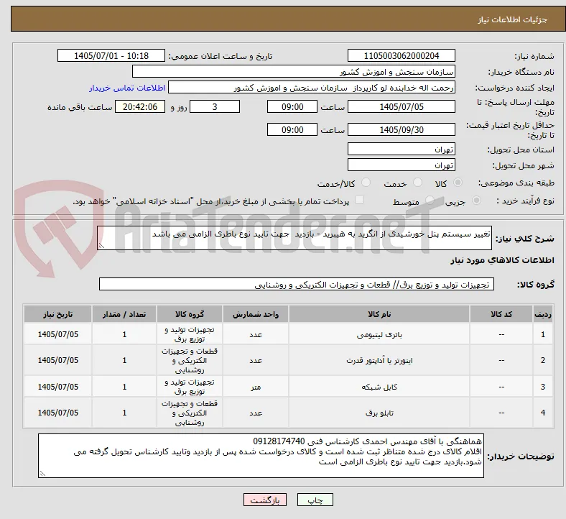
Task: Select the متوسط purchase type radio
Action: click(430, 201)
